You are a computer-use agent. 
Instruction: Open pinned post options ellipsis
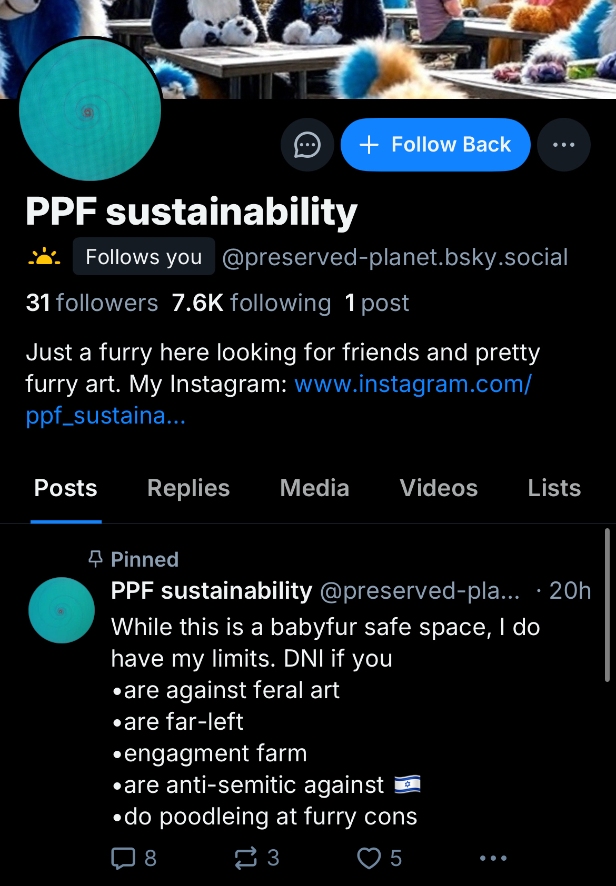pos(493,858)
